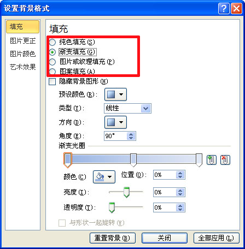
Task: Click the 重置背景 button
Action: 113,238
